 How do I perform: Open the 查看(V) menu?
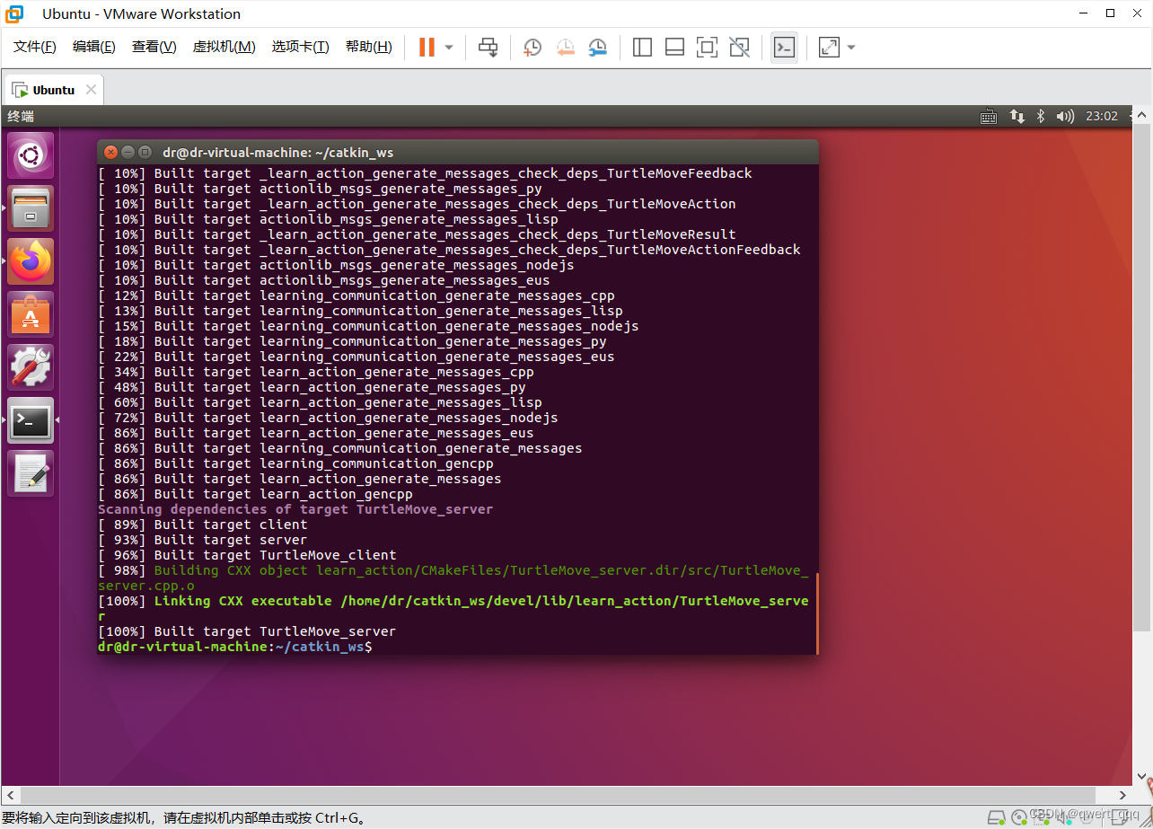[x=154, y=47]
